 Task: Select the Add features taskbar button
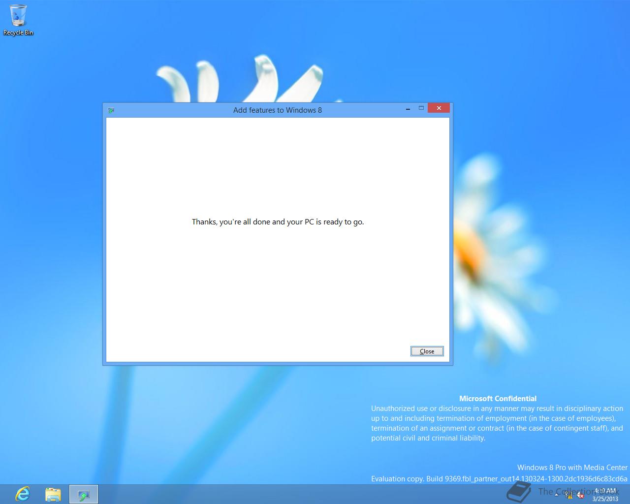tap(84, 494)
